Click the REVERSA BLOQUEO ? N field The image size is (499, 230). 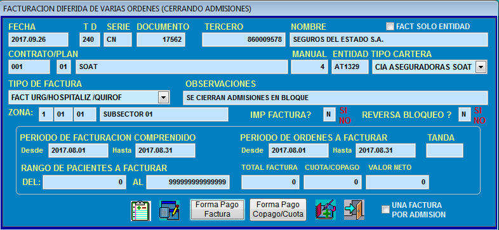coord(464,114)
